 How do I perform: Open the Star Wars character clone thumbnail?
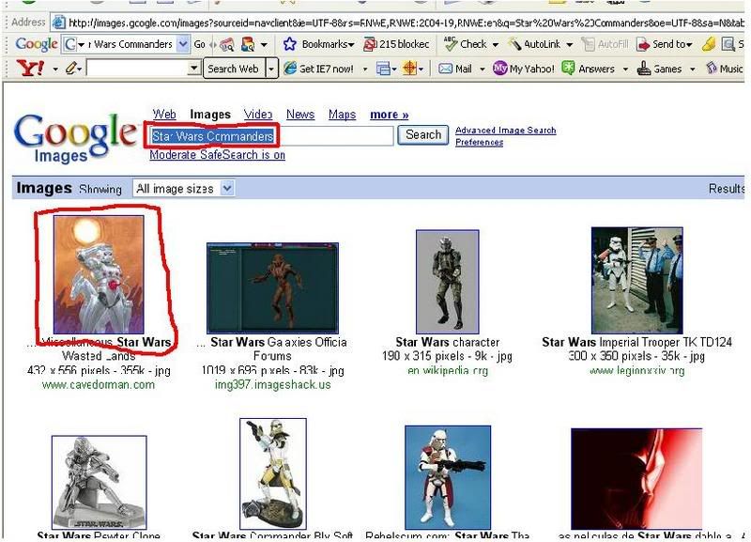point(448,281)
